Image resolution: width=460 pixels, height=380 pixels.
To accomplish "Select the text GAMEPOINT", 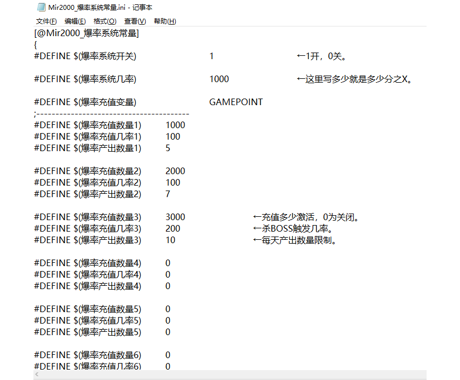I will click(x=236, y=102).
